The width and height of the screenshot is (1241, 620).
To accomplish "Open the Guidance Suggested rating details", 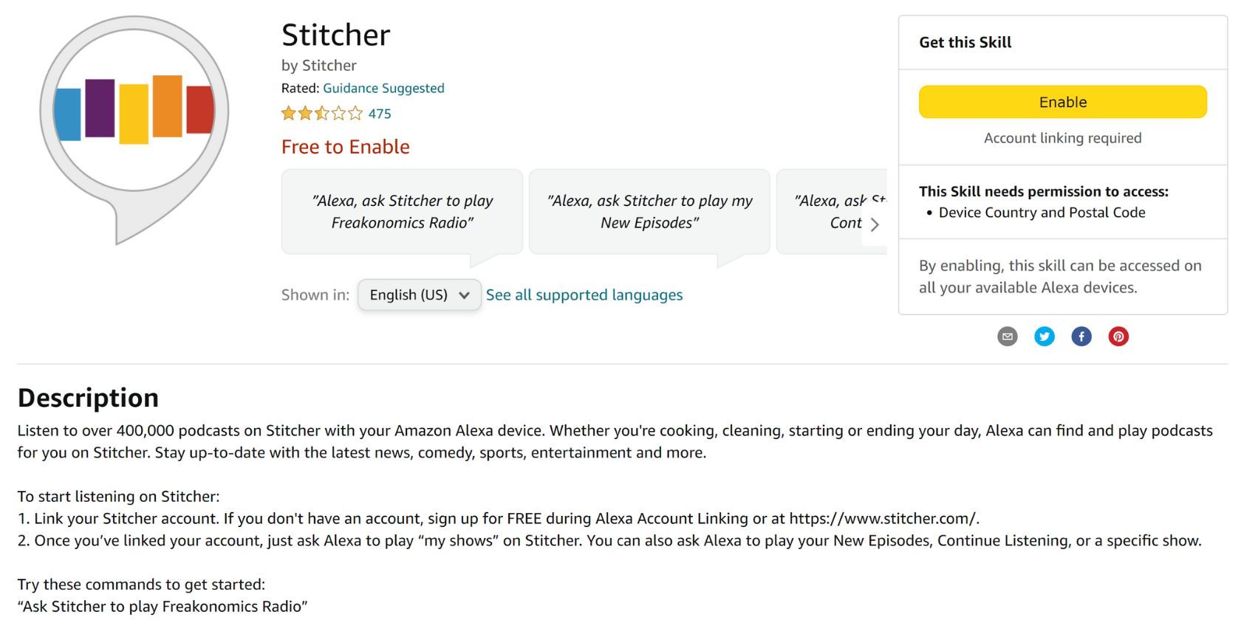I will [383, 88].
